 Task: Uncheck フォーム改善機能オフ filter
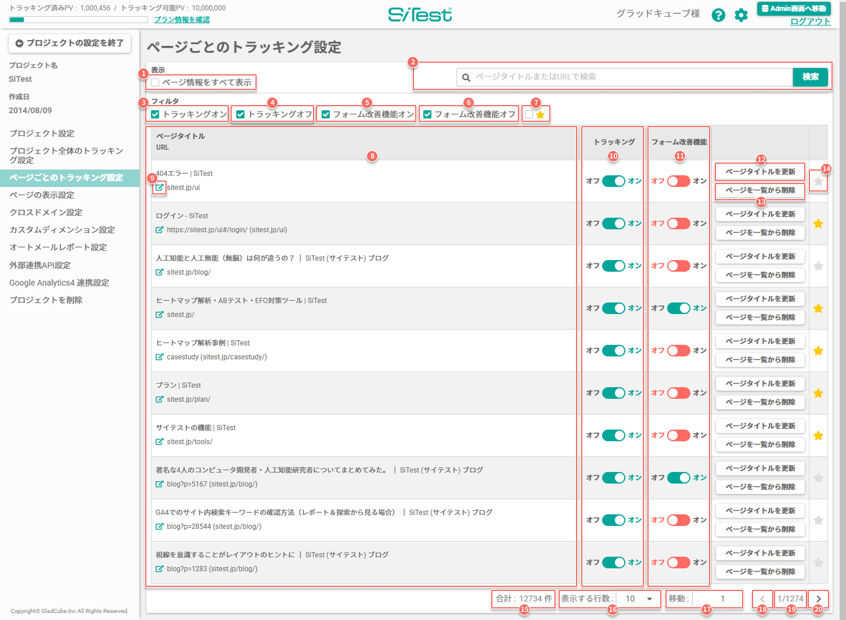pos(427,114)
